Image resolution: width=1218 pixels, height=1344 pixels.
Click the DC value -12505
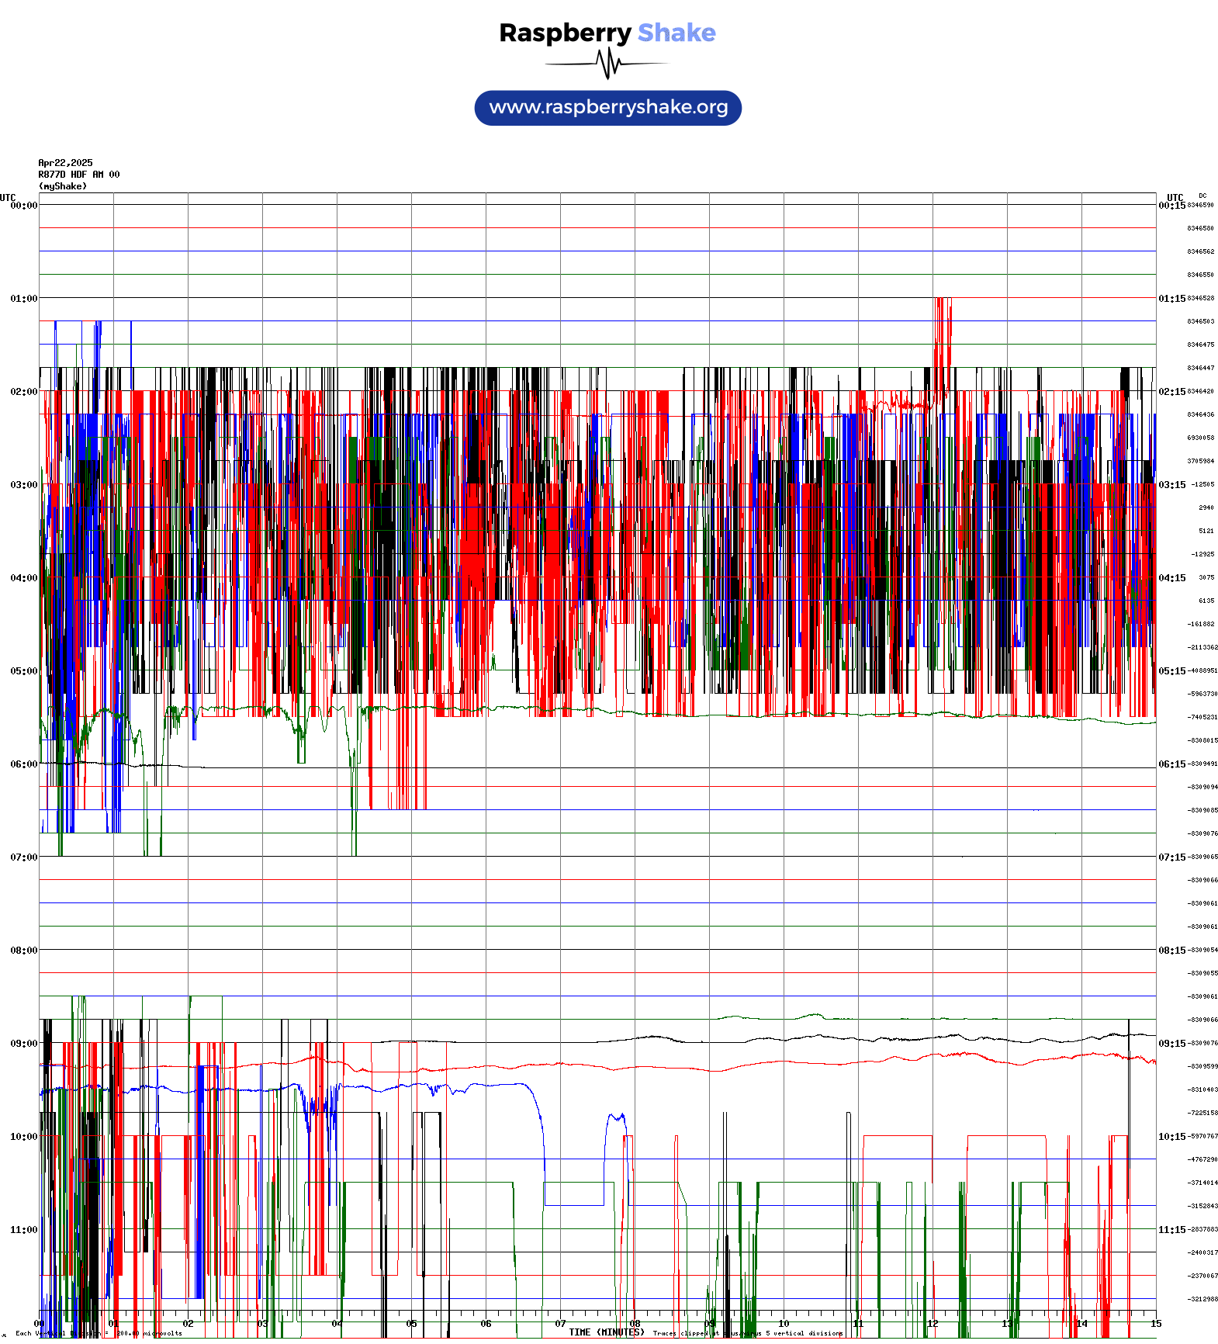(1202, 485)
